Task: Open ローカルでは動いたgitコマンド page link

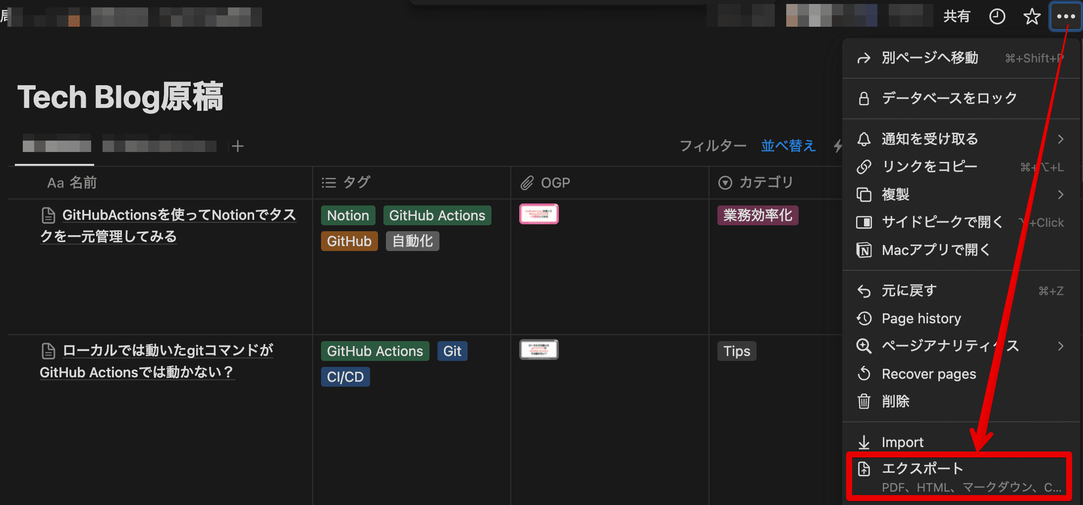Action: (157, 361)
